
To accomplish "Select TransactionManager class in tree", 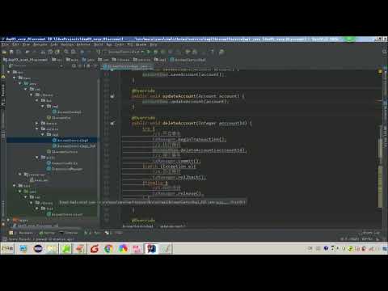I will (65, 169).
